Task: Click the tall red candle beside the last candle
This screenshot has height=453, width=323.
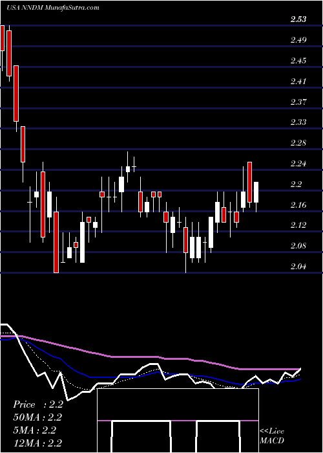Action: [250, 182]
